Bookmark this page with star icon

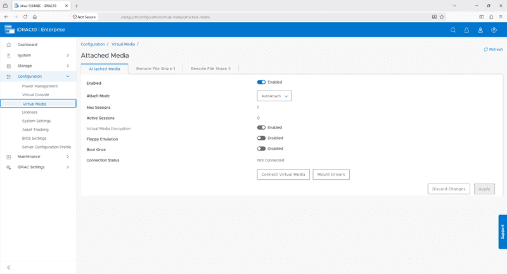[x=442, y=17]
